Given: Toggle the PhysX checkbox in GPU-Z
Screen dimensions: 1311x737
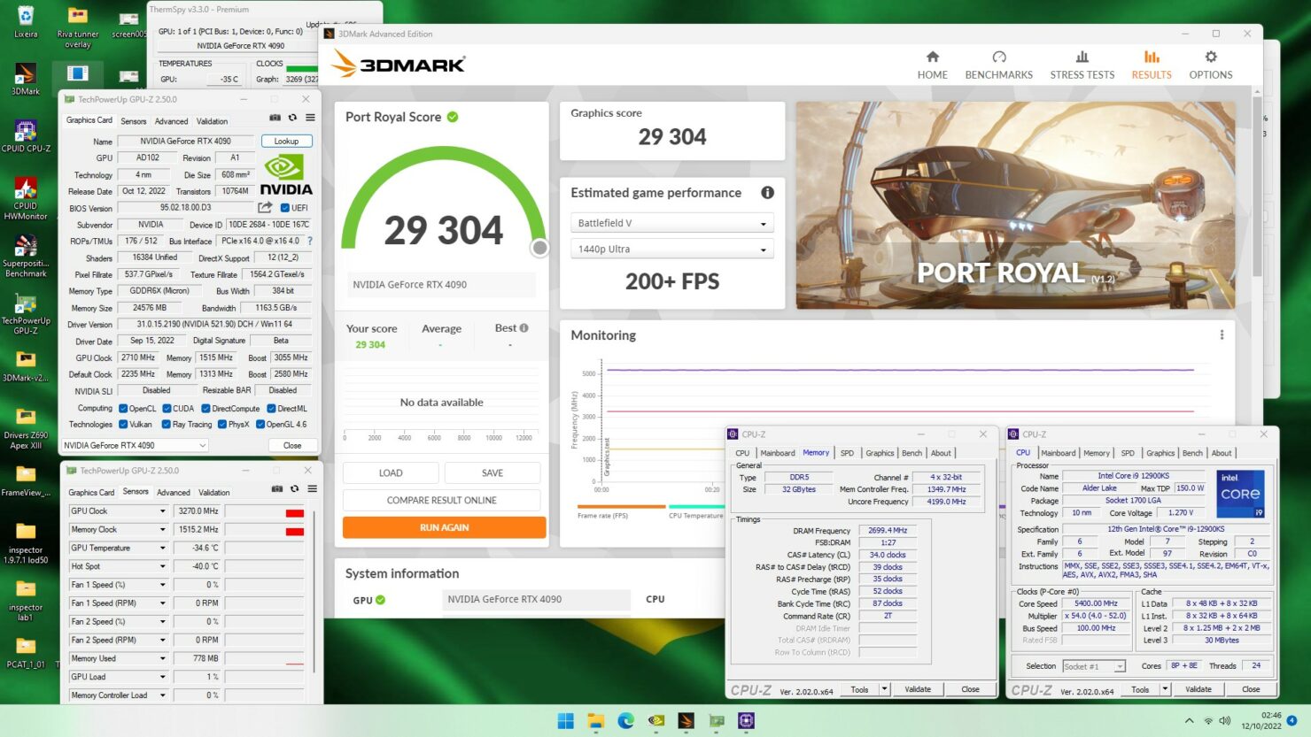Looking at the screenshot, I should coord(221,425).
